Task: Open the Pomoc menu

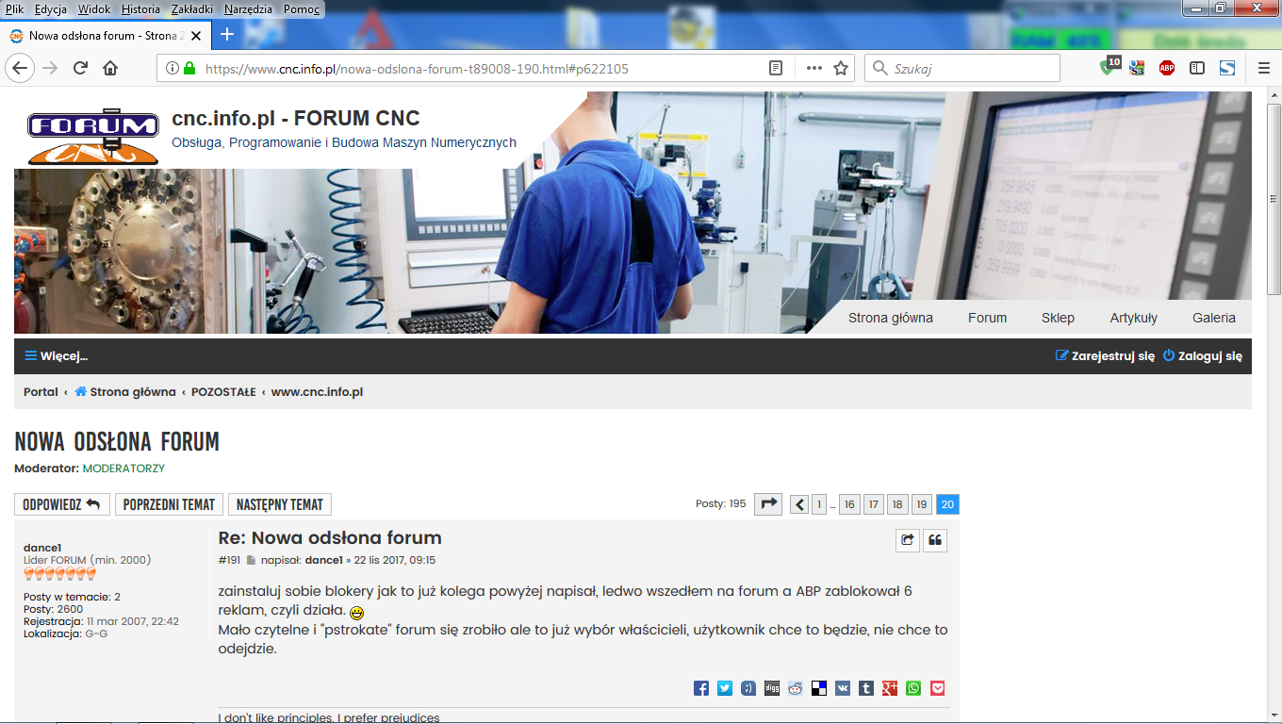Action: coord(302,9)
